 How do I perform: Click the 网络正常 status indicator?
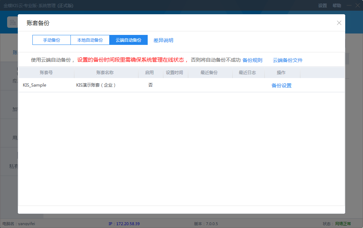point(343,224)
